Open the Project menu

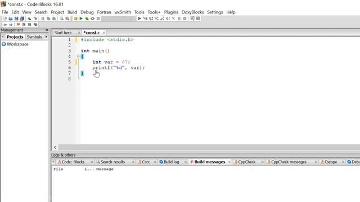pyautogui.click(x=57, y=12)
